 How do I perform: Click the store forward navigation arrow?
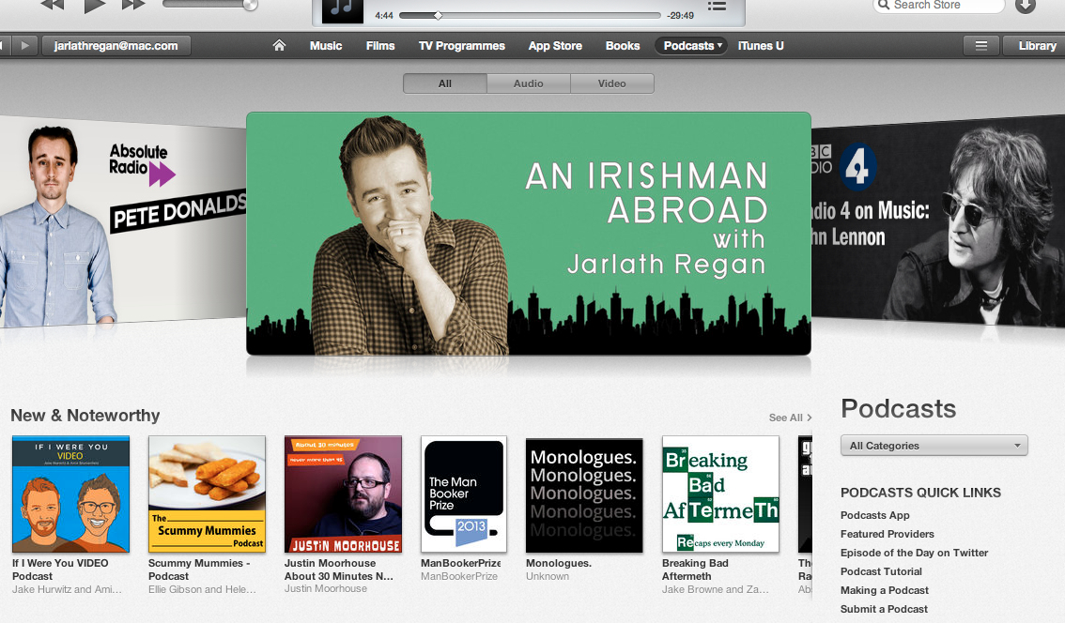[25, 45]
